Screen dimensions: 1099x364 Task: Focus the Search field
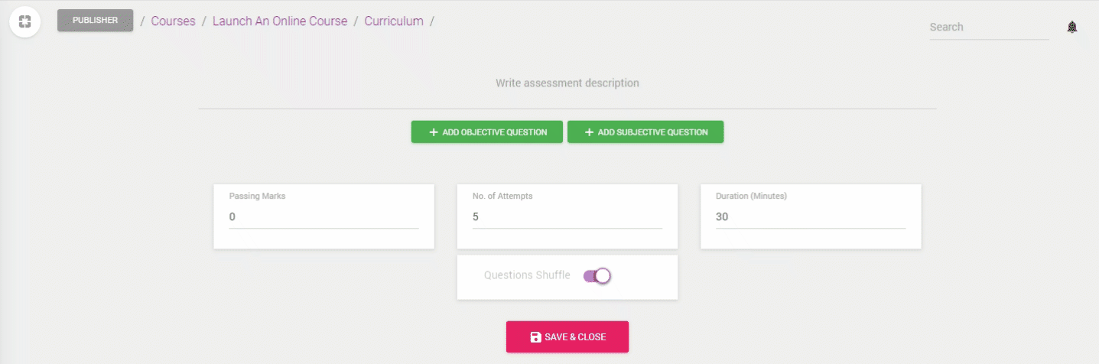[990, 28]
